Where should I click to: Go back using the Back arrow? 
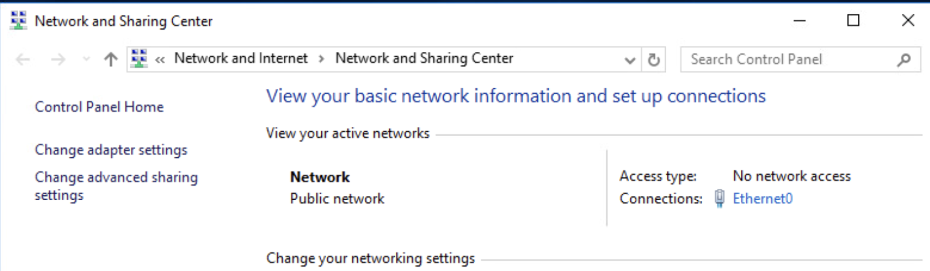point(22,59)
